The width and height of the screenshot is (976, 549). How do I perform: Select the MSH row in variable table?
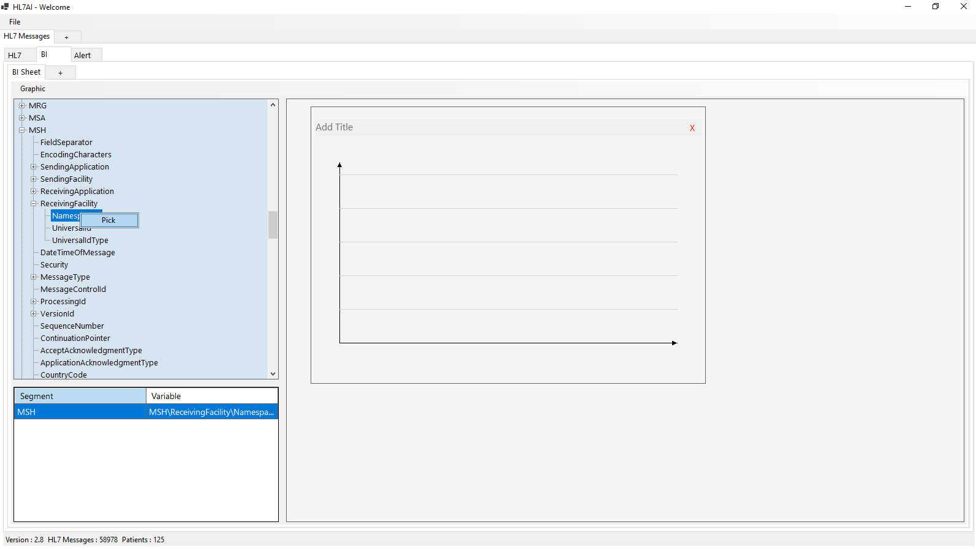coord(80,412)
